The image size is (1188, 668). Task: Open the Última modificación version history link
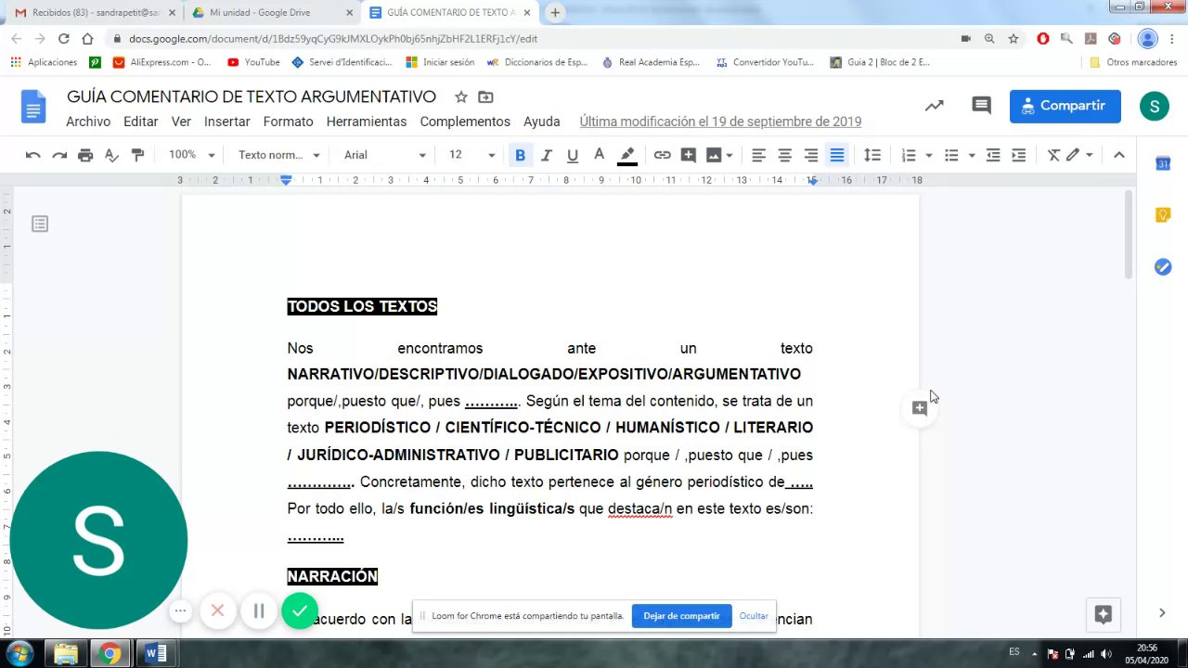tap(720, 122)
